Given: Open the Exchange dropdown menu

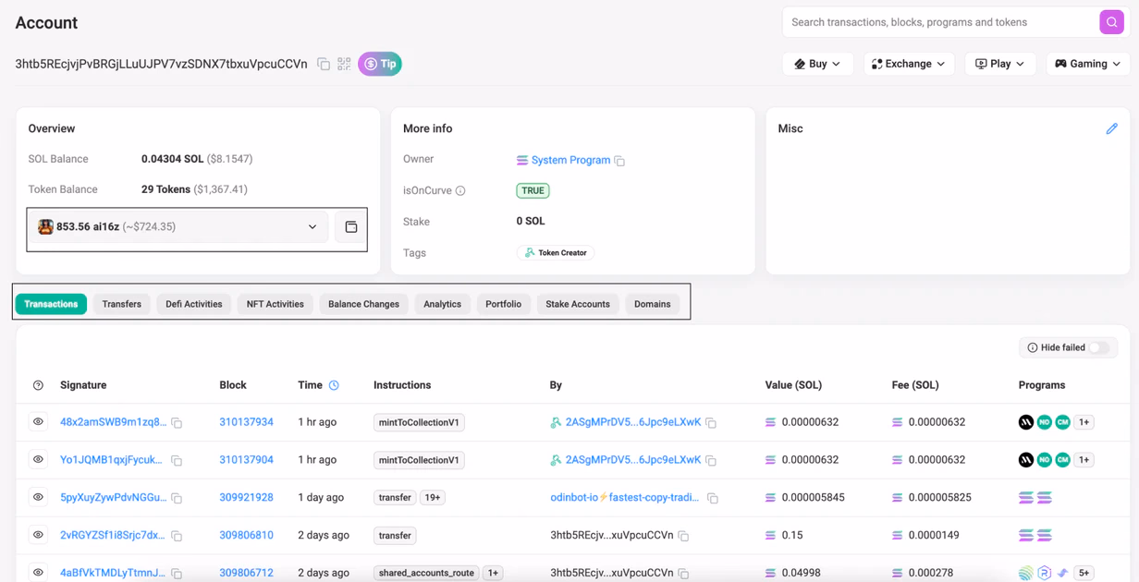Looking at the screenshot, I should [909, 64].
